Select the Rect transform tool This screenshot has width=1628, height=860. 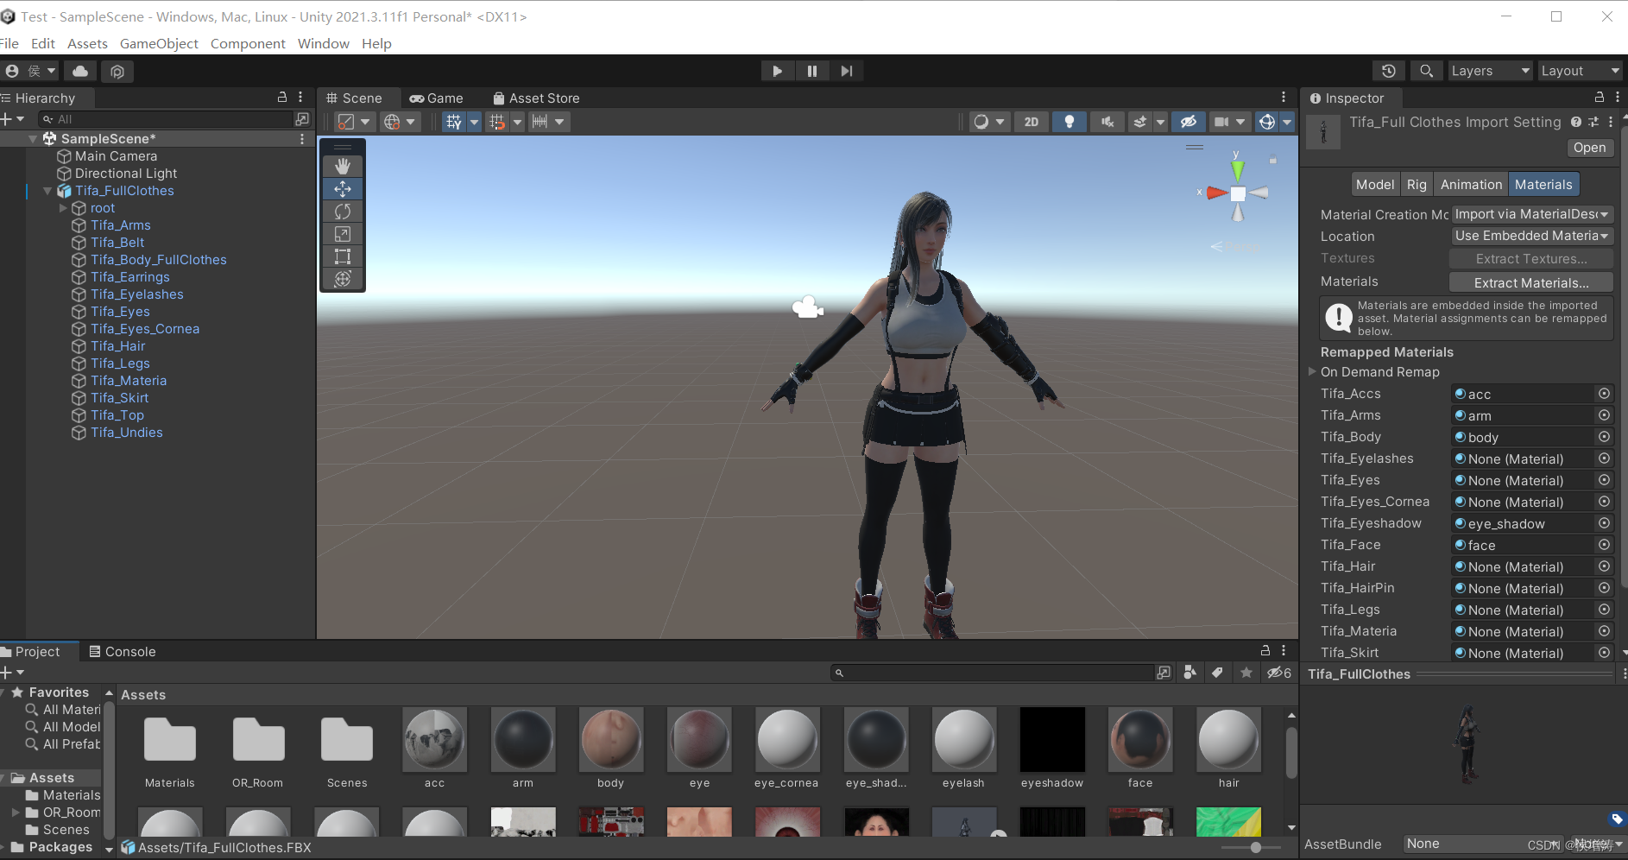(343, 256)
